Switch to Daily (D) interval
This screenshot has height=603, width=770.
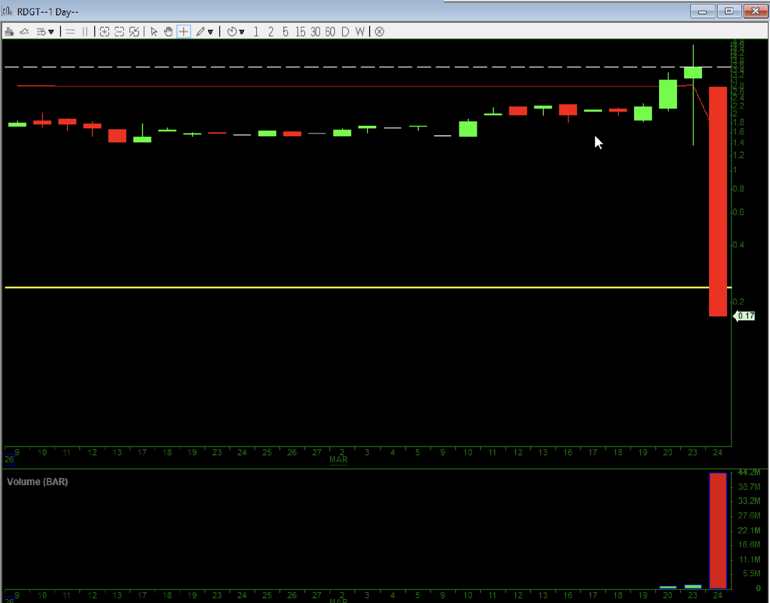click(345, 31)
